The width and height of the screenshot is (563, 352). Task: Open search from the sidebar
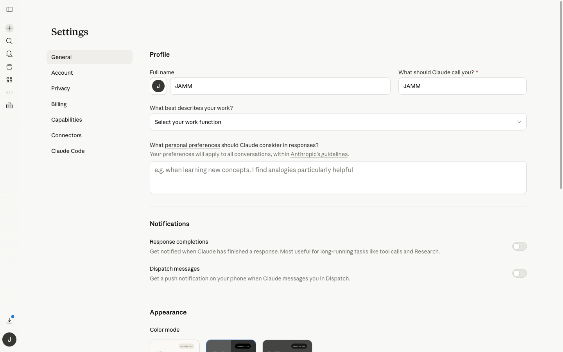coord(9,41)
